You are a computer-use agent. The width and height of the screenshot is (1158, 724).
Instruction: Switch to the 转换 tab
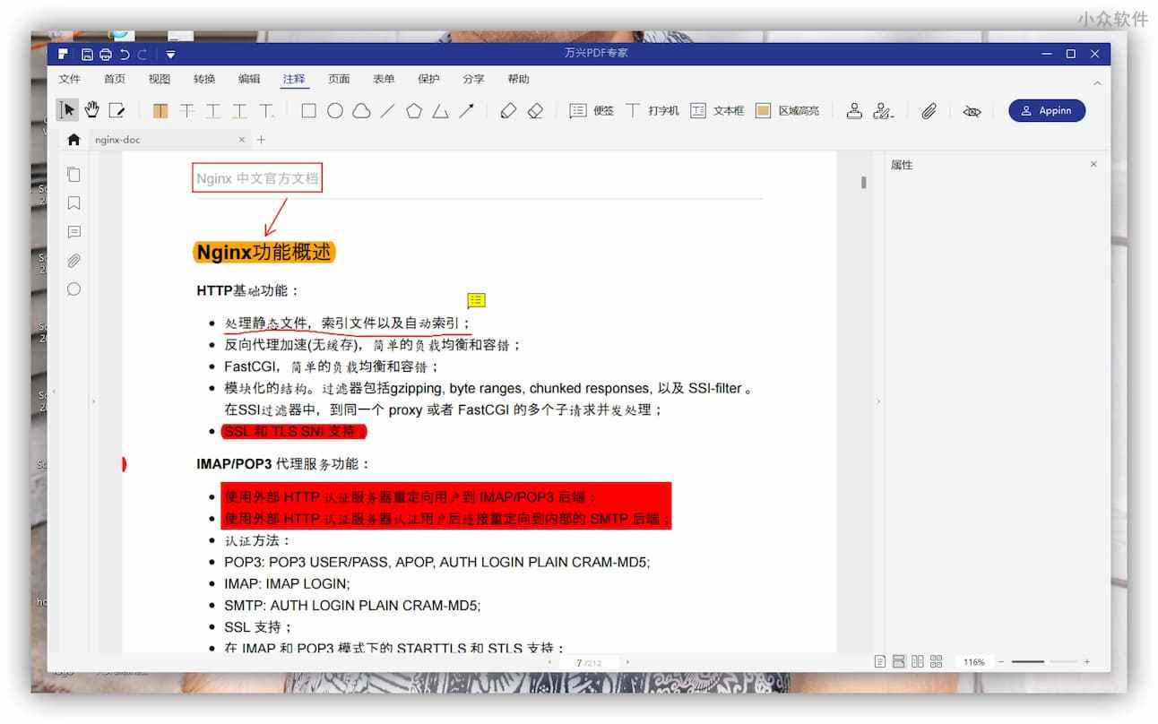(204, 79)
